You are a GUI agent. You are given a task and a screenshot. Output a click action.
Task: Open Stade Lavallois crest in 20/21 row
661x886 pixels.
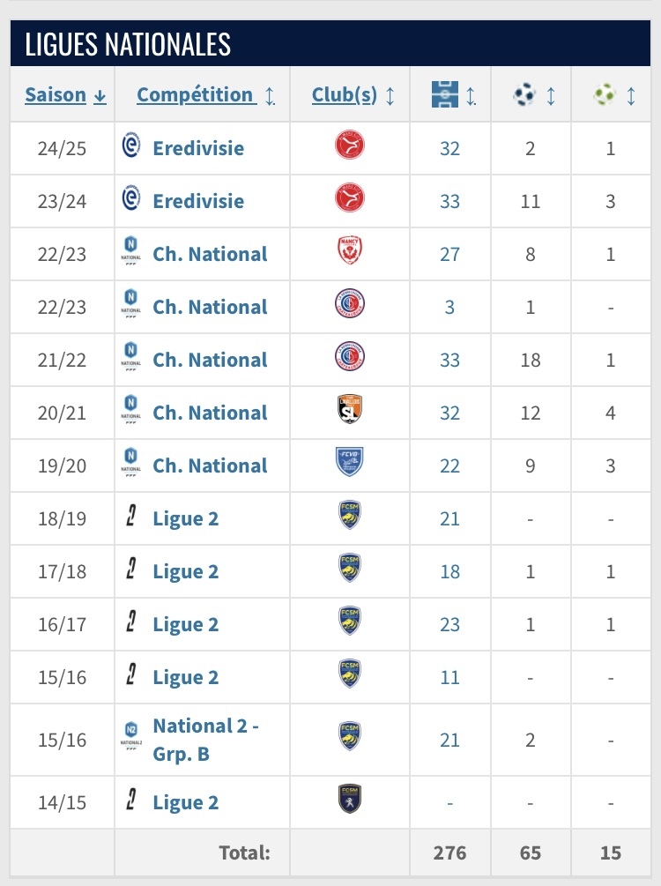coord(350,409)
